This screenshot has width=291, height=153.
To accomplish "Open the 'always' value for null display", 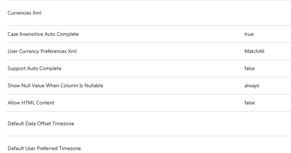I will [x=252, y=86].
